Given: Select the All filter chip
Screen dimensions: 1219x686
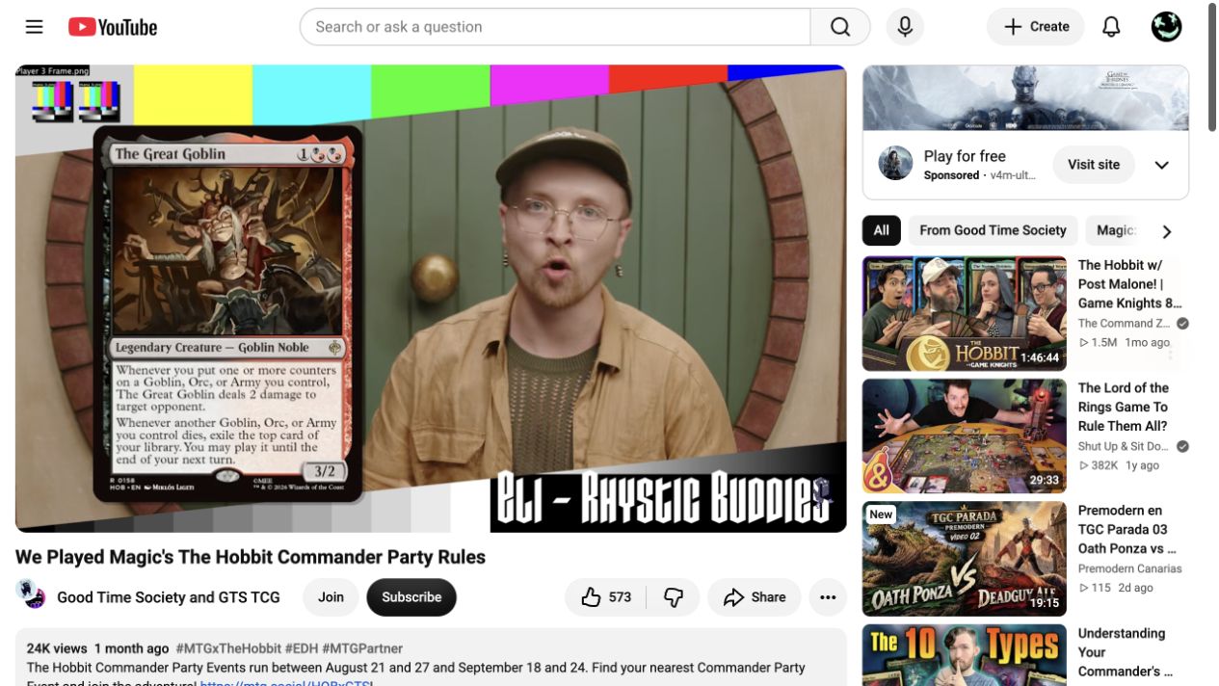Looking at the screenshot, I should click(882, 230).
